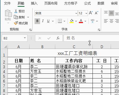Click the wén phonetic guide icon

pyautogui.click(x=93, y=21)
